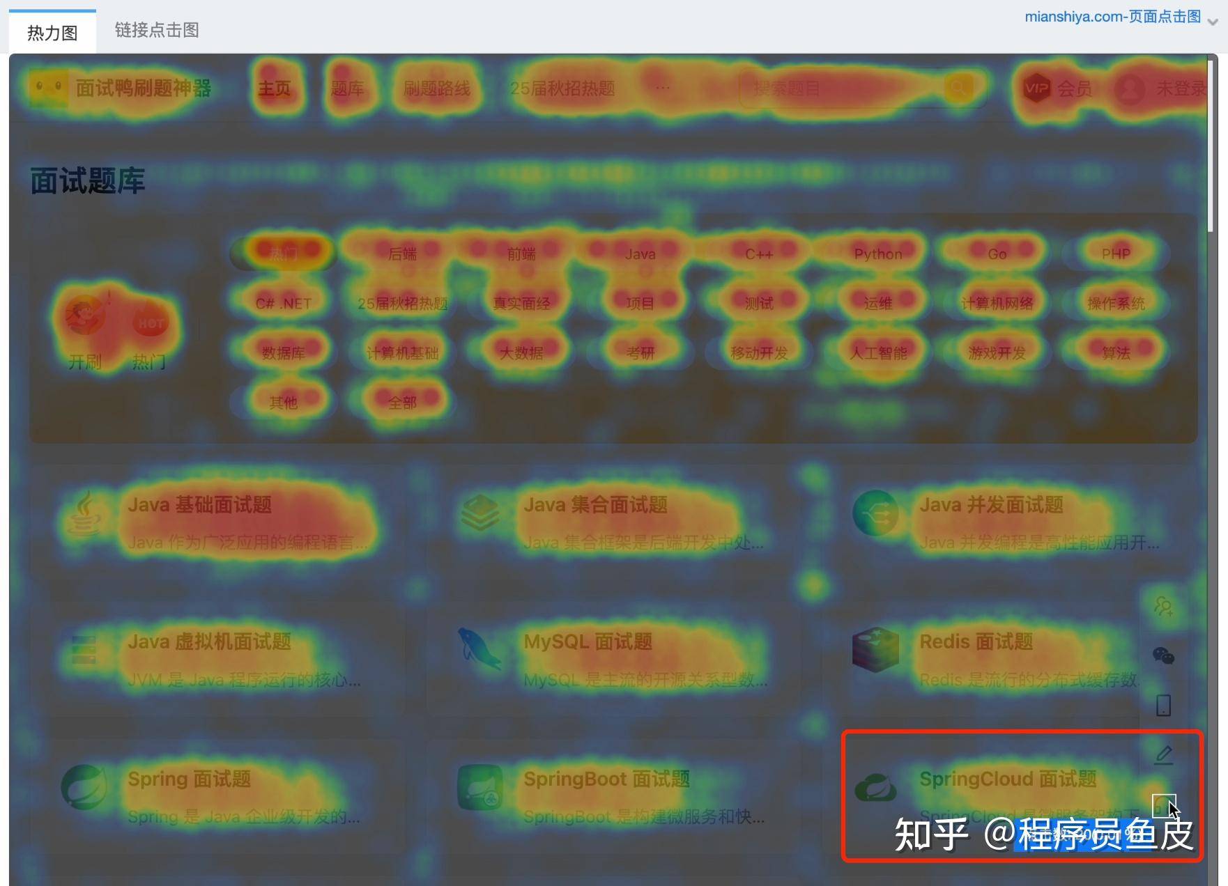Viewport: 1228px width, 886px height.
Task: Click the 开刷 round icon
Action: coord(86,316)
